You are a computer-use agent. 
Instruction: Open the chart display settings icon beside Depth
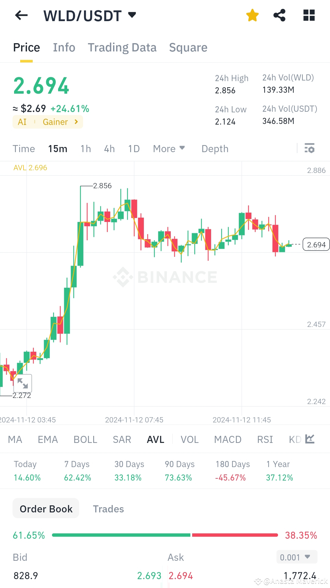coord(310,148)
